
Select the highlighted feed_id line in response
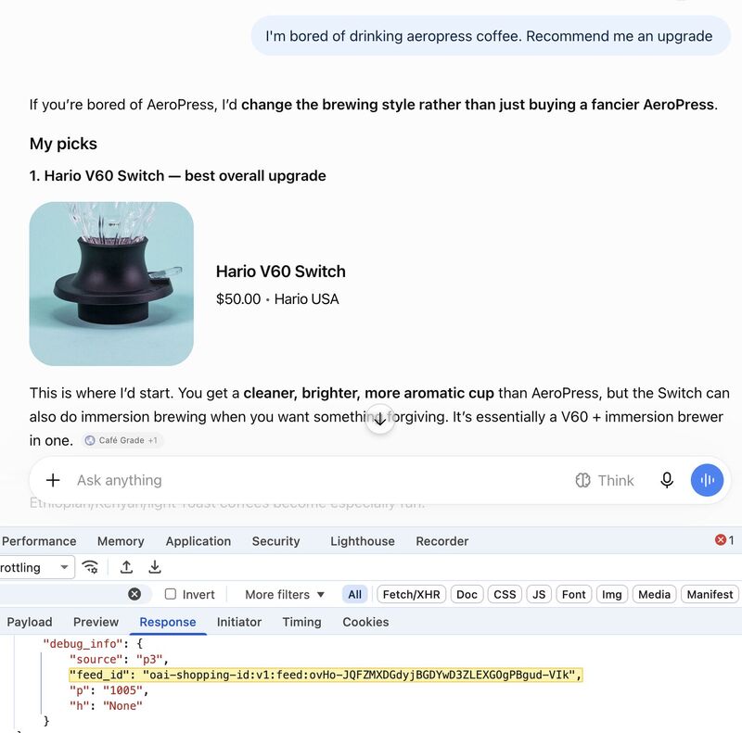point(326,675)
